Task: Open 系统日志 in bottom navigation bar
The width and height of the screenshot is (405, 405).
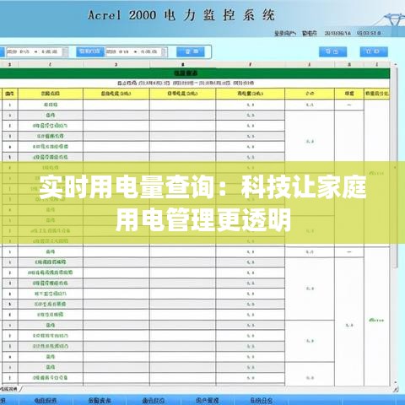Action: pyautogui.click(x=262, y=401)
